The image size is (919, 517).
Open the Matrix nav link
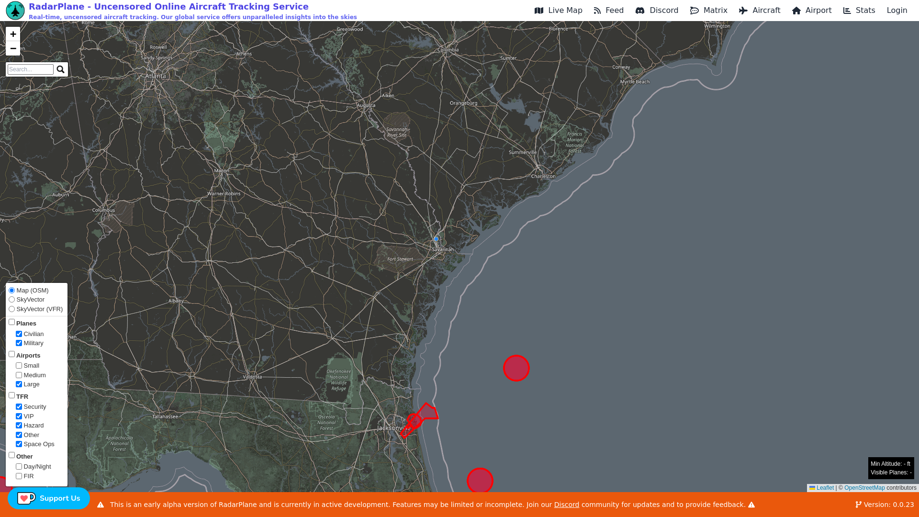click(x=709, y=11)
